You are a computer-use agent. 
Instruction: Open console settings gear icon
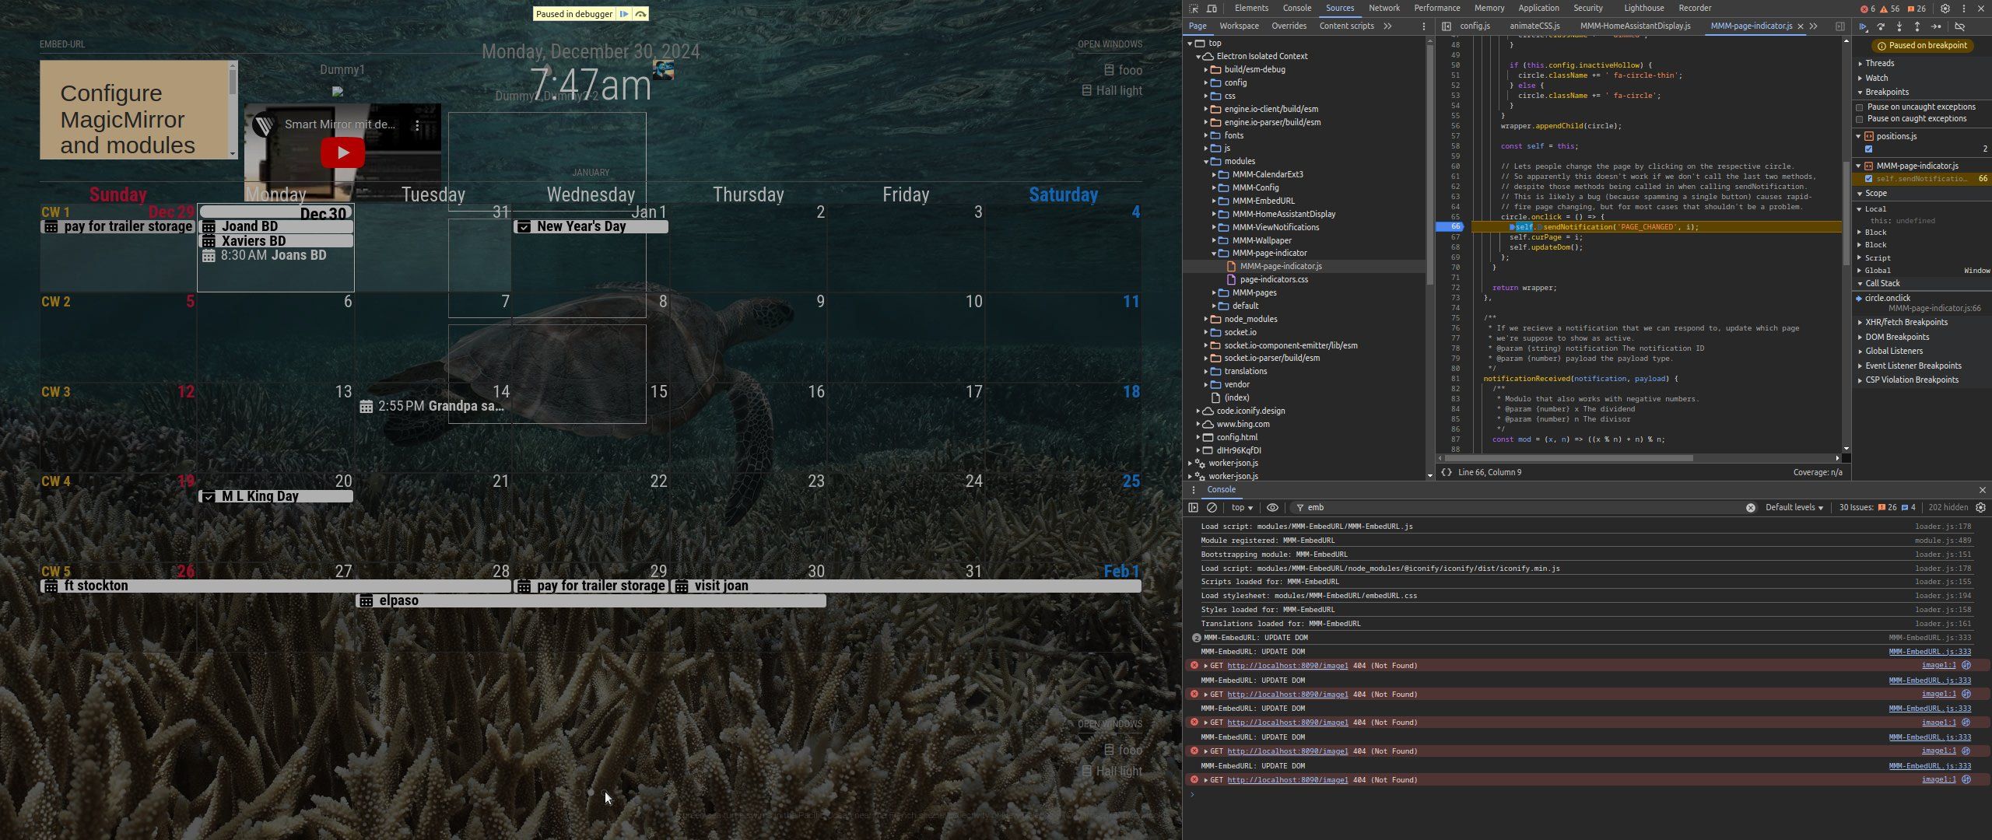coord(1980,507)
